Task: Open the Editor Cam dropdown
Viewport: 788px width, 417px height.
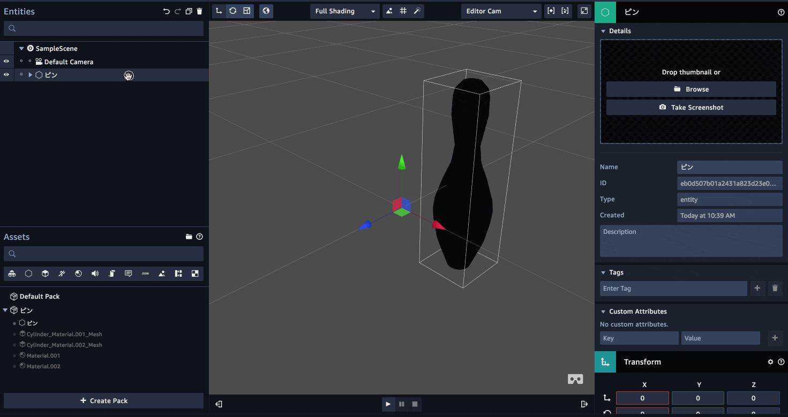Action: pyautogui.click(x=500, y=11)
